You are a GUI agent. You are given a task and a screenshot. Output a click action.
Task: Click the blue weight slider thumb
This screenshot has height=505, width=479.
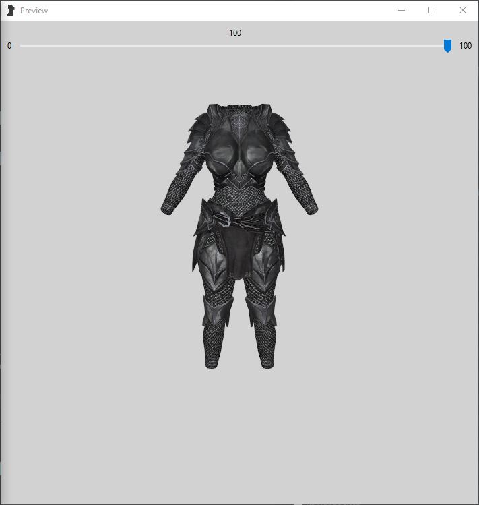447,46
